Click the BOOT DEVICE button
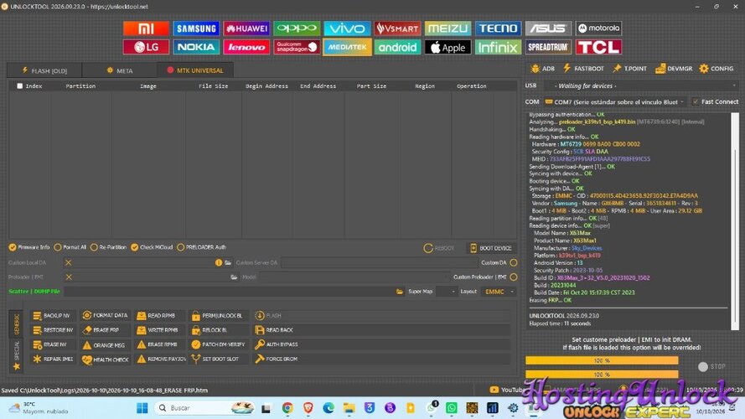Screen dimensions: 745x419 click(x=491, y=248)
